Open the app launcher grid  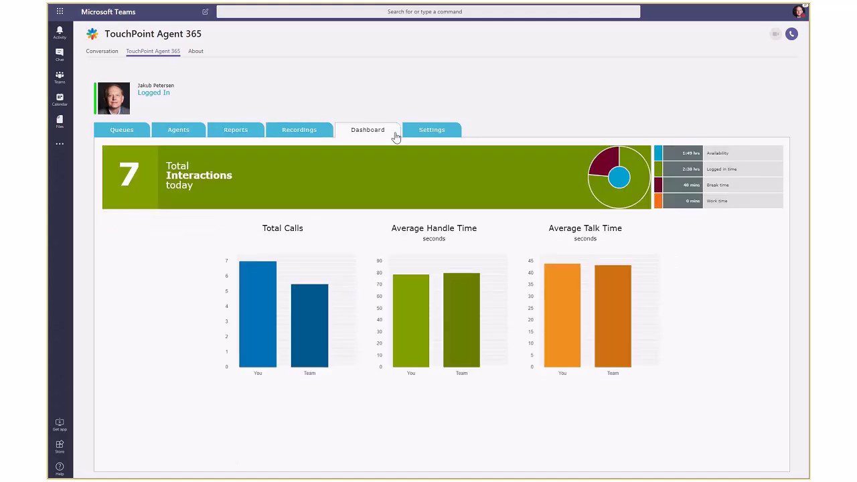tap(60, 11)
